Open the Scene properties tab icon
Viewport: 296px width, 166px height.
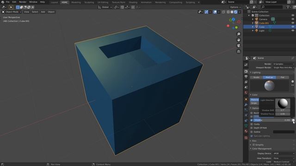click(246, 87)
